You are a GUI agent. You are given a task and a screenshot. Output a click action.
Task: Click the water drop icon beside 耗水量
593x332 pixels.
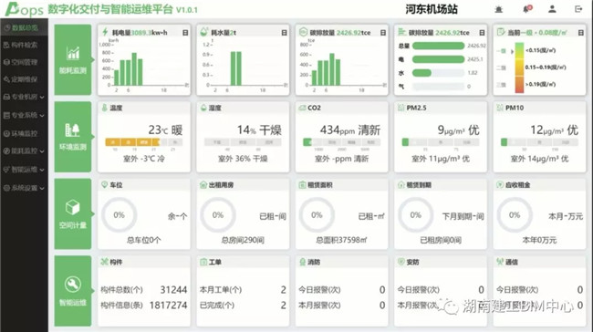pyautogui.click(x=203, y=32)
